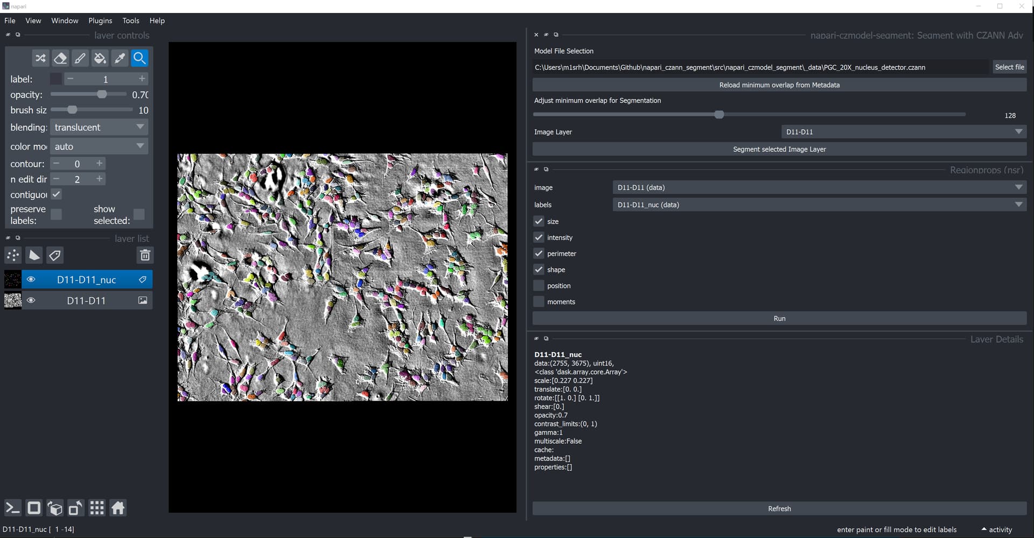
Task: Activate the paint brush tool
Action: coord(80,58)
